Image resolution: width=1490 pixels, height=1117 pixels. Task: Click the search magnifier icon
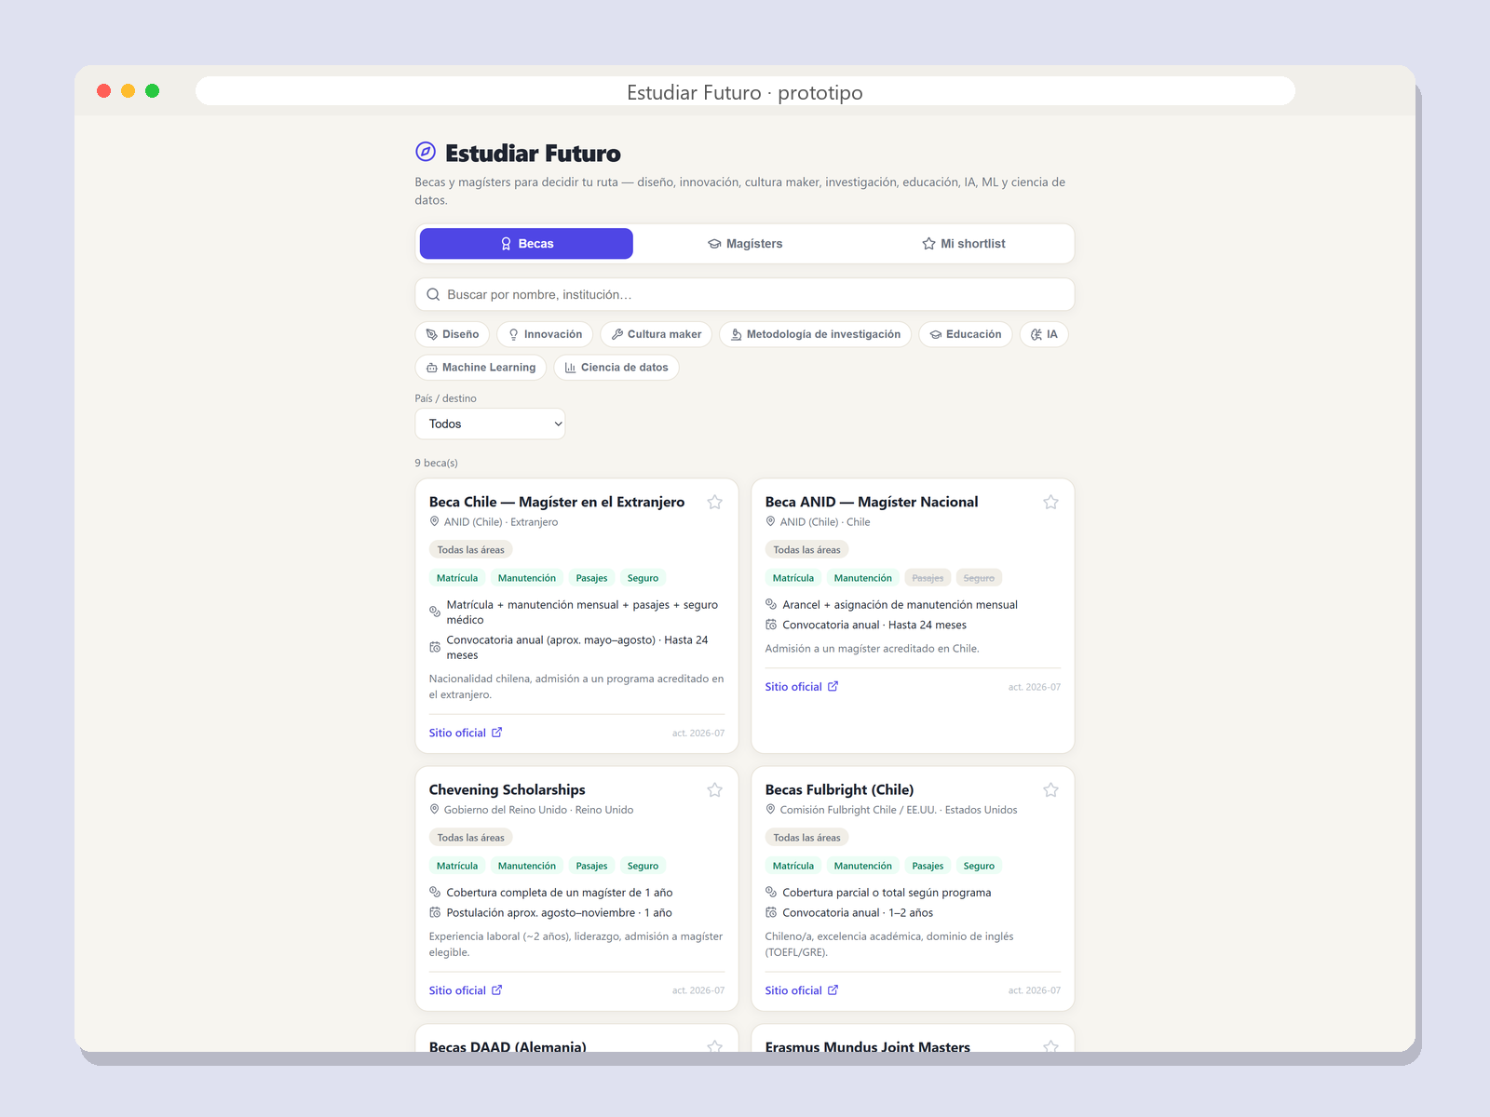[x=433, y=294]
